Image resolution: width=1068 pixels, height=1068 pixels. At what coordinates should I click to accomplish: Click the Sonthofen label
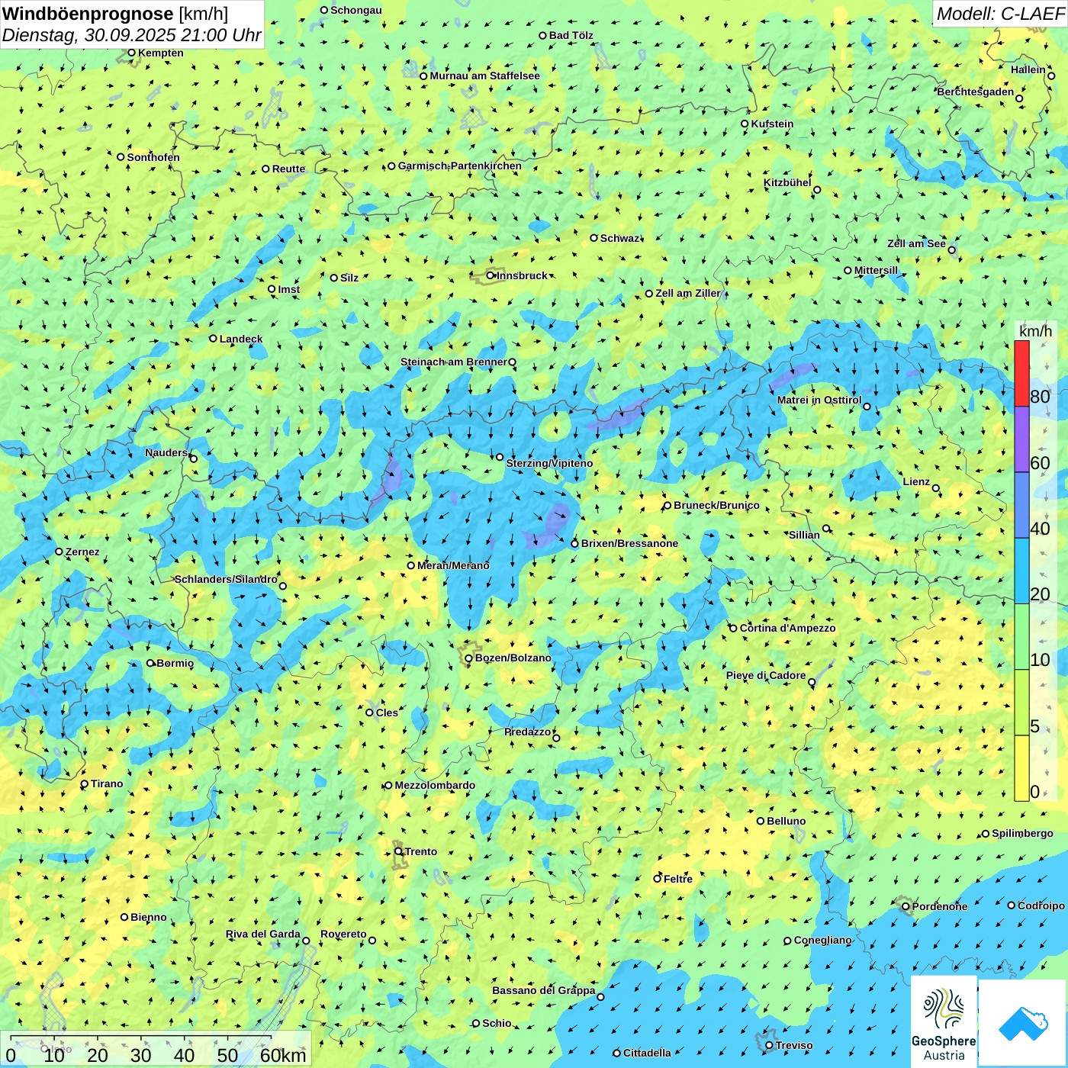[153, 157]
